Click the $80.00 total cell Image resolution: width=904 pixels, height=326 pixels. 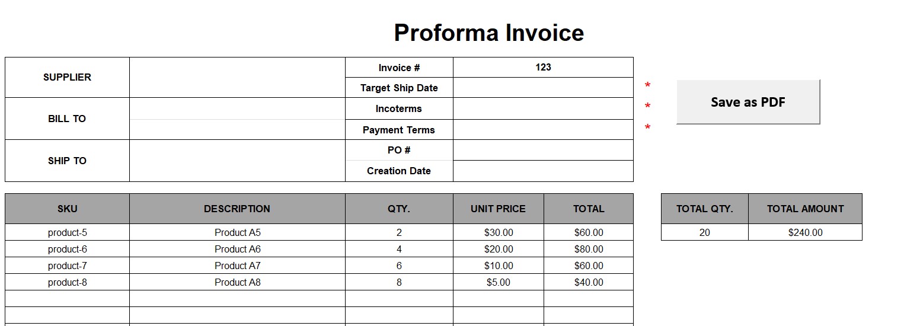click(589, 249)
